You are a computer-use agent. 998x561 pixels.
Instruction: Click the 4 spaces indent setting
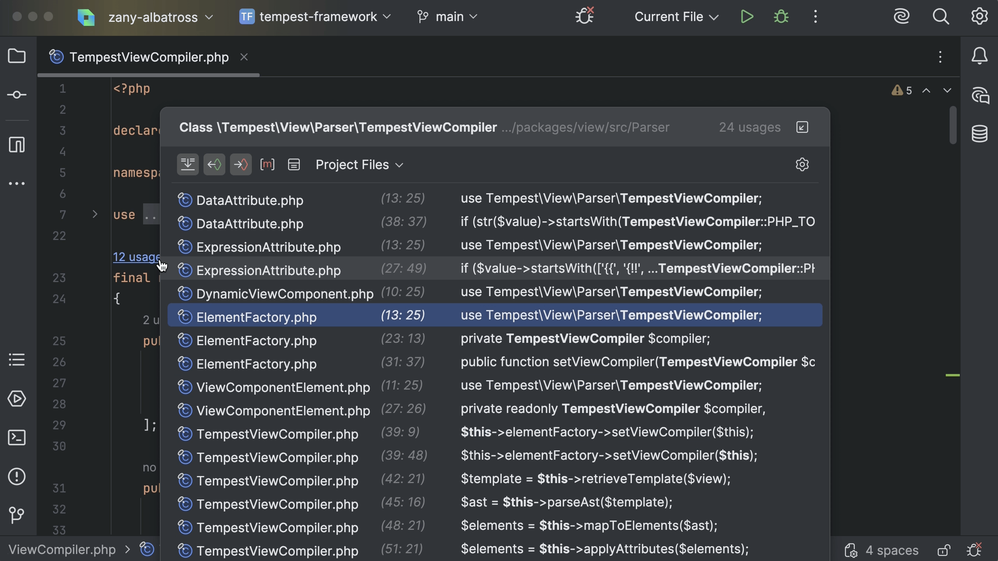point(892,550)
